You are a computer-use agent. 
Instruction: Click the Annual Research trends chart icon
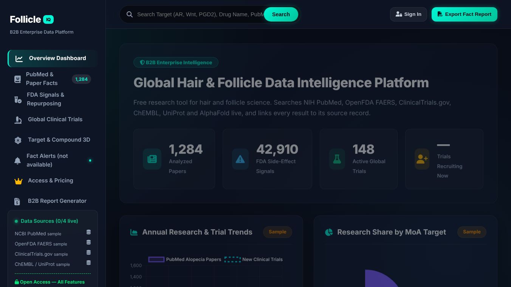click(x=134, y=232)
